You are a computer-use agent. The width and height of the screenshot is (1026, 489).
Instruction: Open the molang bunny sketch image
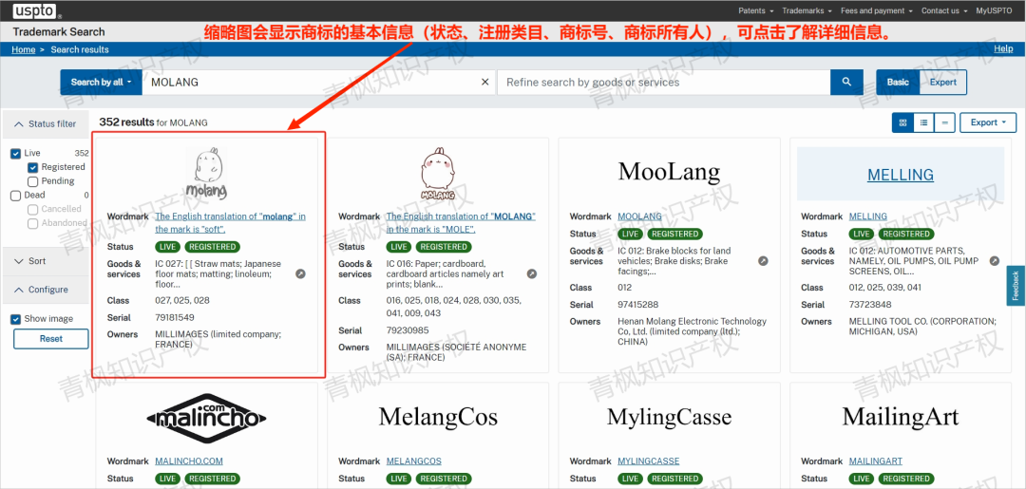click(x=206, y=173)
